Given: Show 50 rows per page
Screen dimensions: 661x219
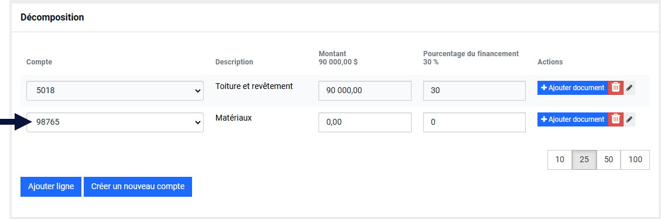Looking at the screenshot, I should coord(609,159).
